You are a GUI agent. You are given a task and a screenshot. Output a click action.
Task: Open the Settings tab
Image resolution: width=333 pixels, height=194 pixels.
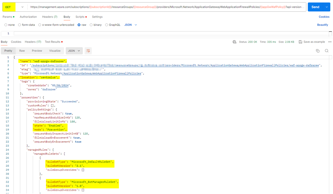[97, 17]
